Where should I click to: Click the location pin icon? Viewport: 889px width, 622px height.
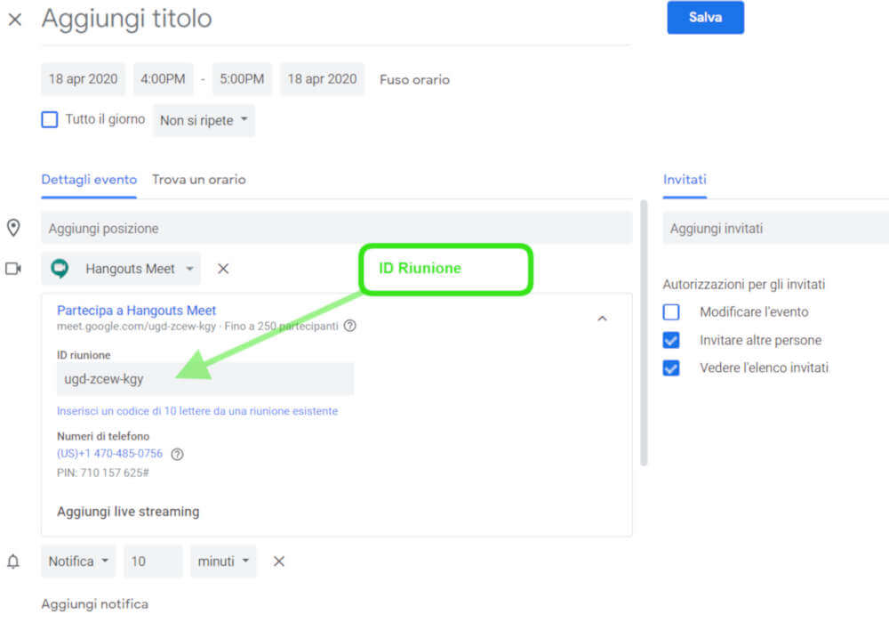(13, 229)
